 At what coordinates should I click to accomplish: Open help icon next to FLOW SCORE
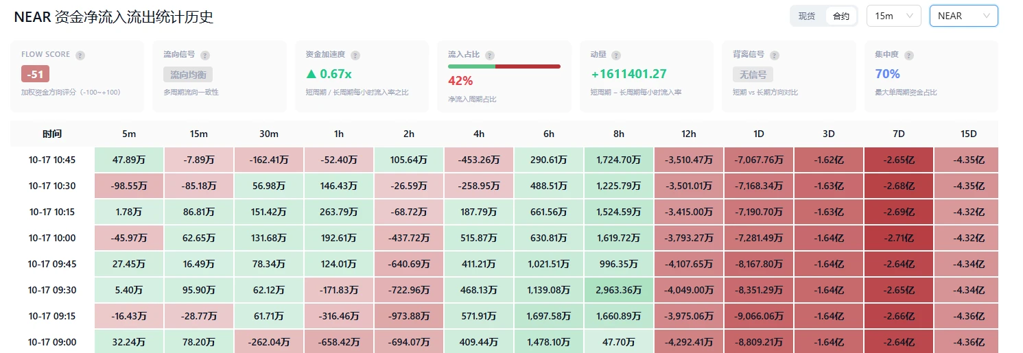[80, 55]
